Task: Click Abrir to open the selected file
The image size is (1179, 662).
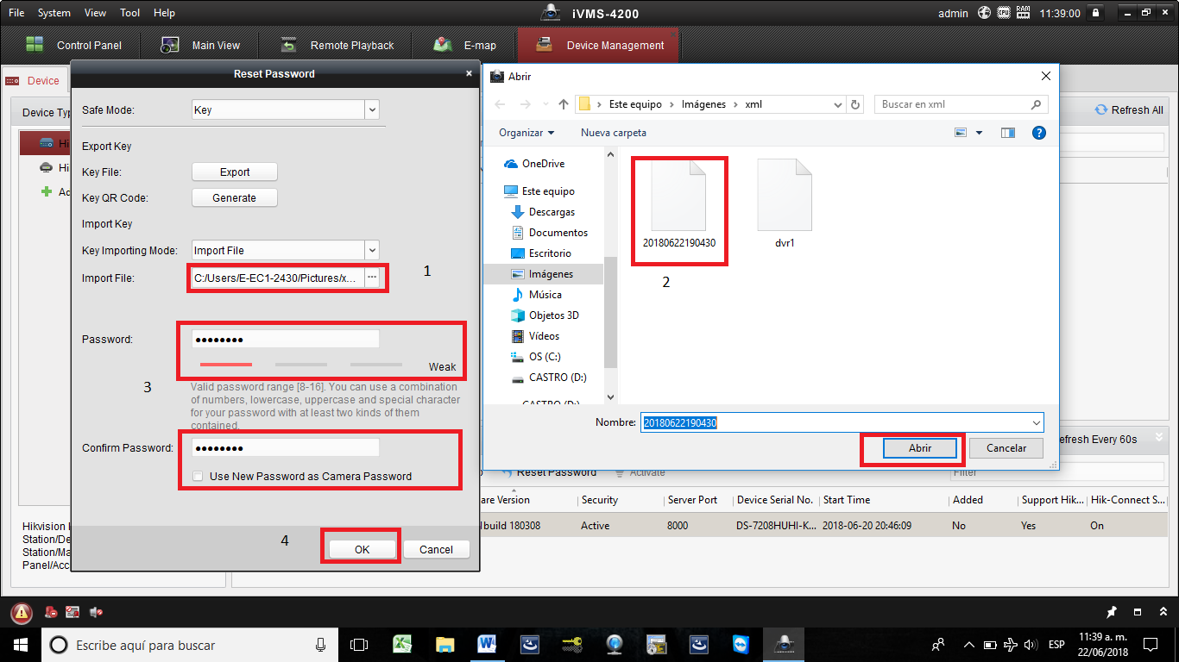Action: [920, 448]
